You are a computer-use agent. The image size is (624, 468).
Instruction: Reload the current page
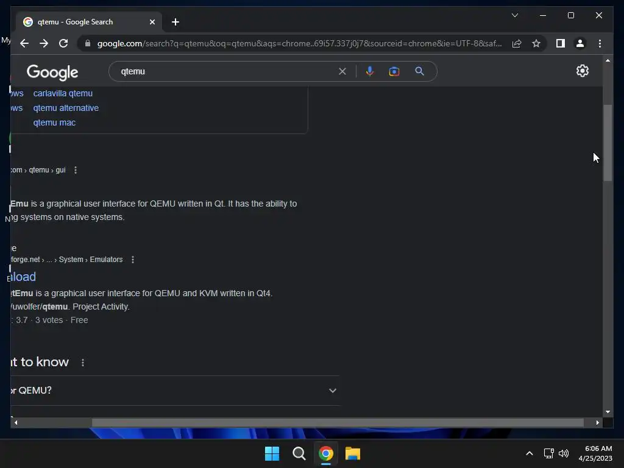coord(63,43)
